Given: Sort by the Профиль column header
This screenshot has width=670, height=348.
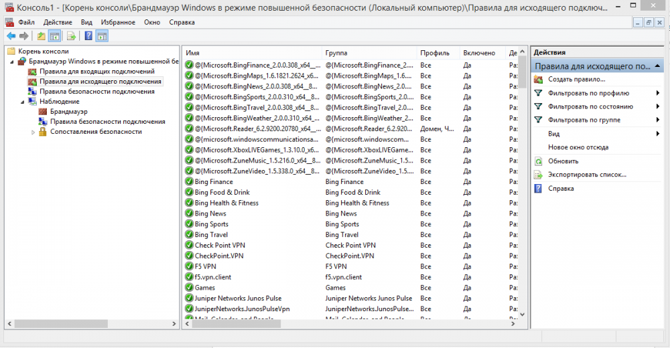Looking at the screenshot, I should tap(438, 53).
